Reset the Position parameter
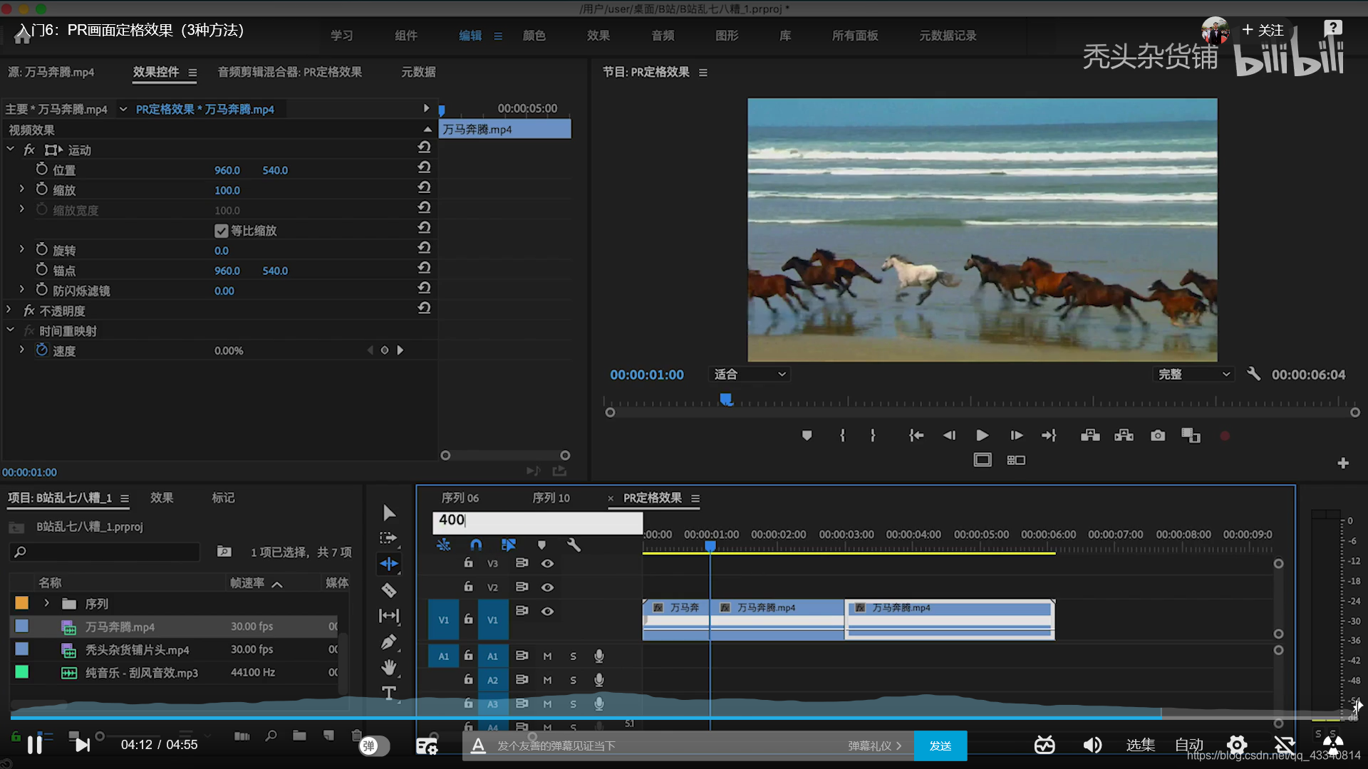1368x769 pixels. click(424, 168)
